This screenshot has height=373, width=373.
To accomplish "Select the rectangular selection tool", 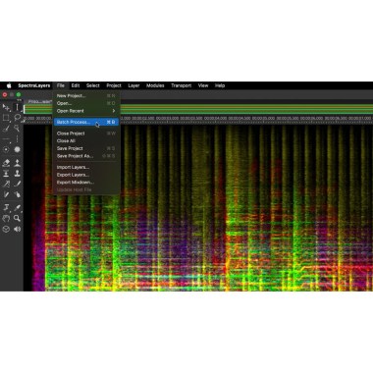I will coord(6,118).
